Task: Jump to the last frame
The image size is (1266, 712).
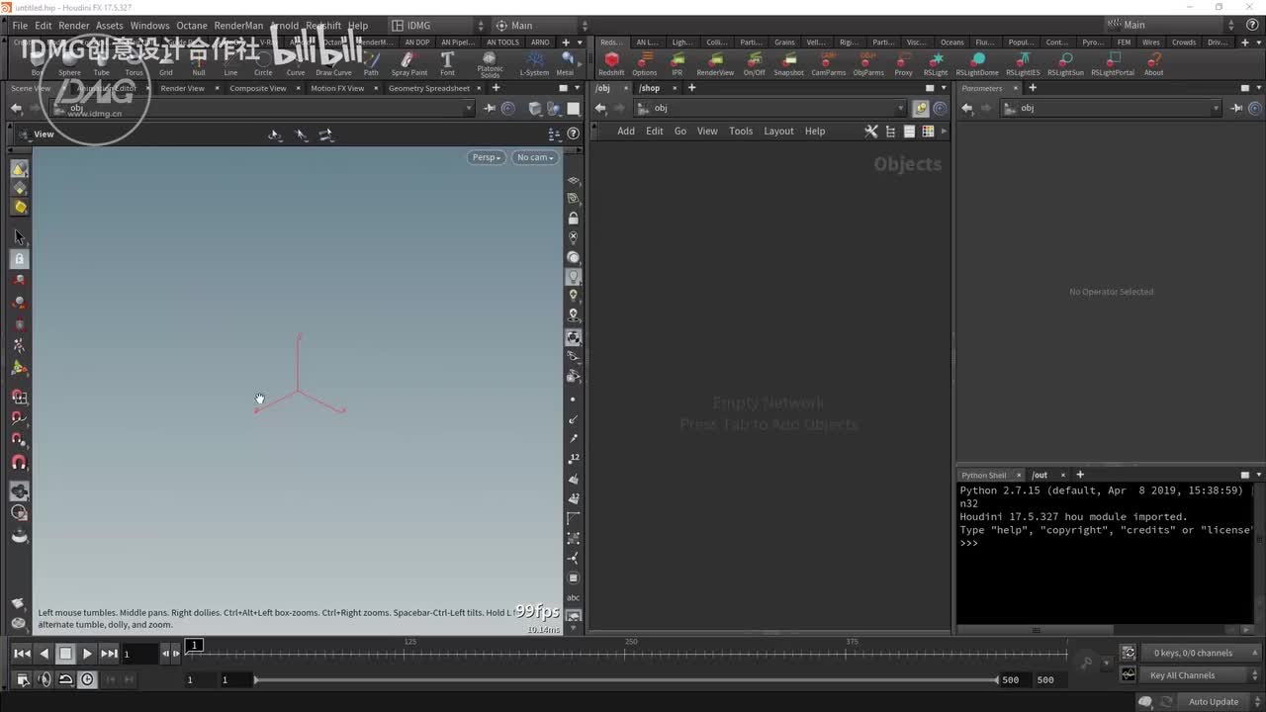Action: pyautogui.click(x=109, y=654)
